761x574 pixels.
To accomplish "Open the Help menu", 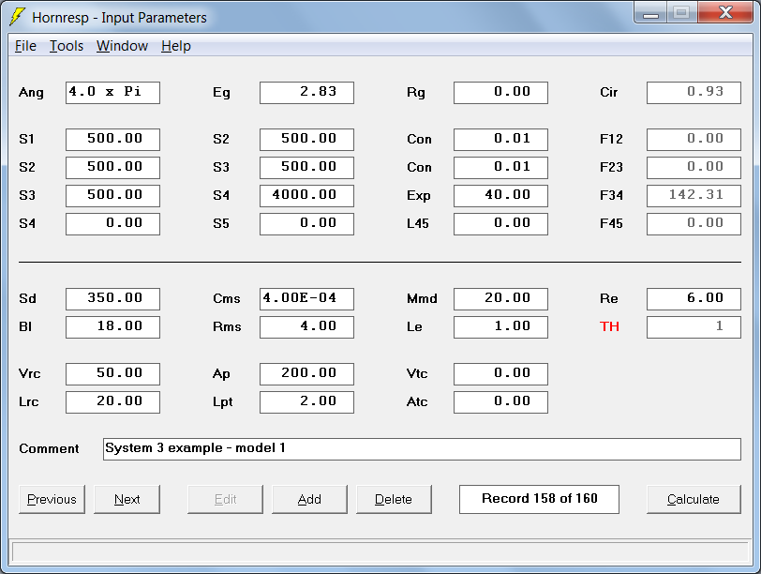I will click(175, 46).
